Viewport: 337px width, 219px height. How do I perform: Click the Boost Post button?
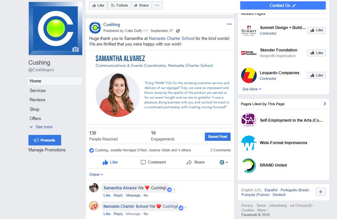click(x=218, y=137)
